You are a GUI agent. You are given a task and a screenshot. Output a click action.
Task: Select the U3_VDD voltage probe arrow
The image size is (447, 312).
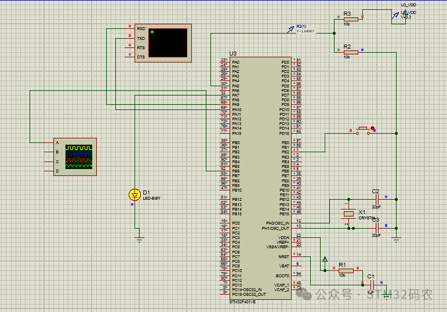(395, 16)
